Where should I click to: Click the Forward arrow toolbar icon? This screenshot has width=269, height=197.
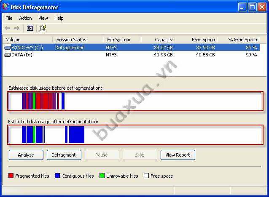click(x=16, y=28)
